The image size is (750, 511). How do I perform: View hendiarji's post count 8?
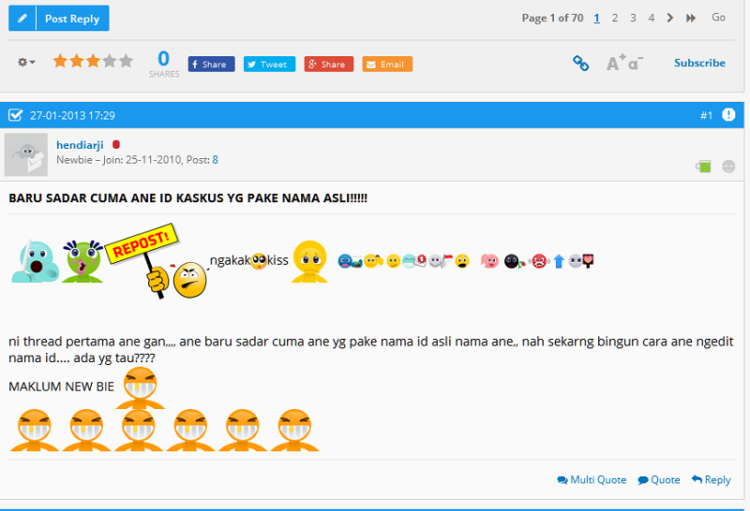coord(216,160)
